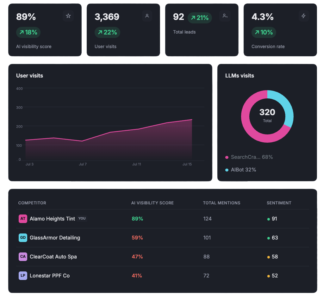323x298 pixels.
Task: Click the sentiment value 58
Action: click(x=275, y=257)
